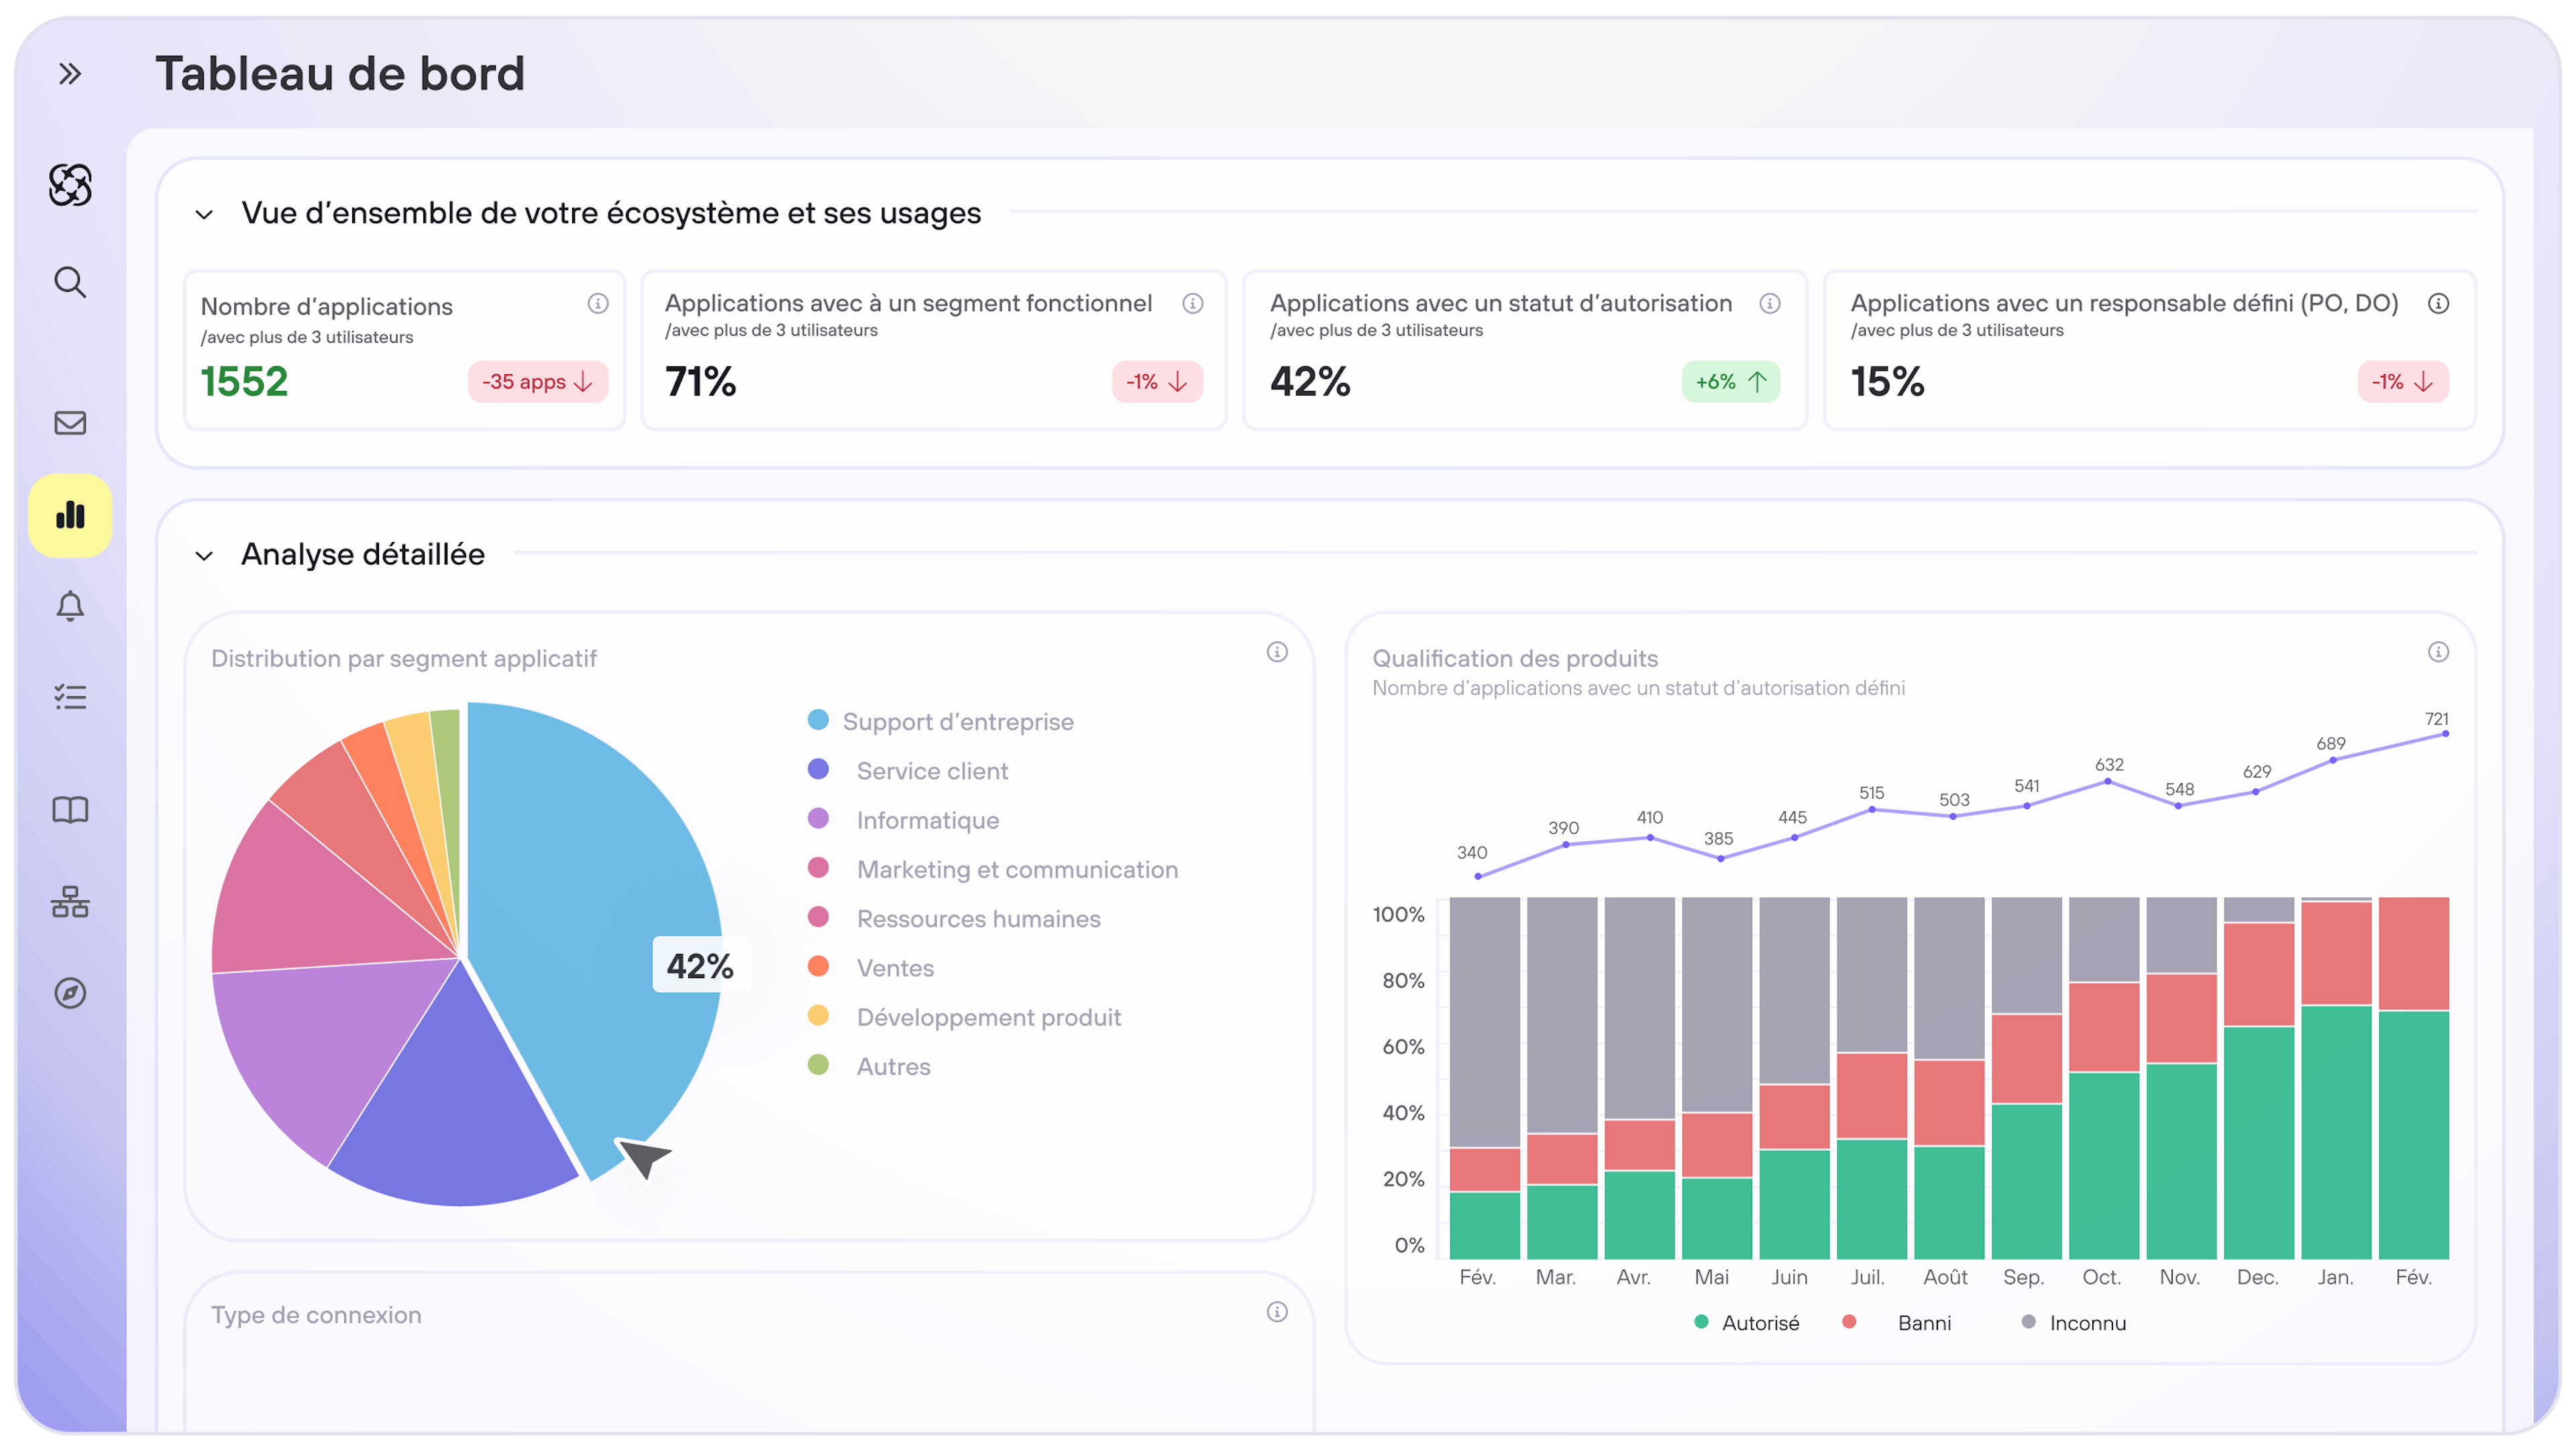The height and width of the screenshot is (1449, 2576).
Task: Click info icon on Qualification des produits chart
Action: 2438,652
